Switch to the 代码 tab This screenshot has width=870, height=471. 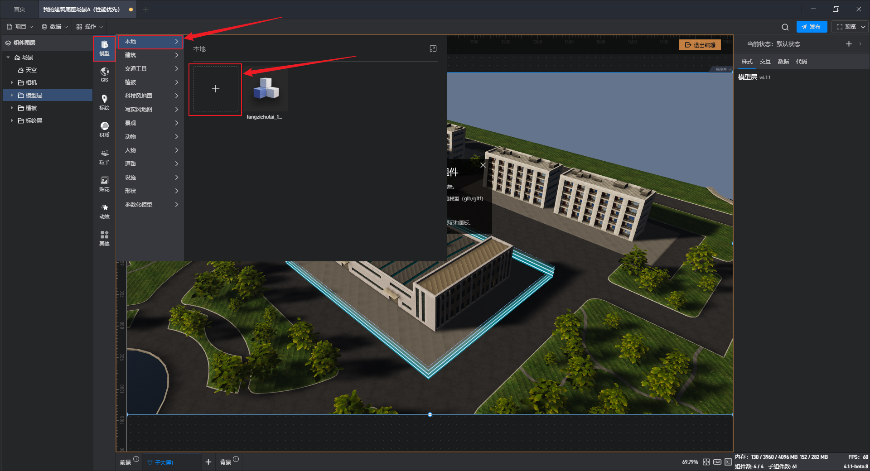(x=801, y=62)
